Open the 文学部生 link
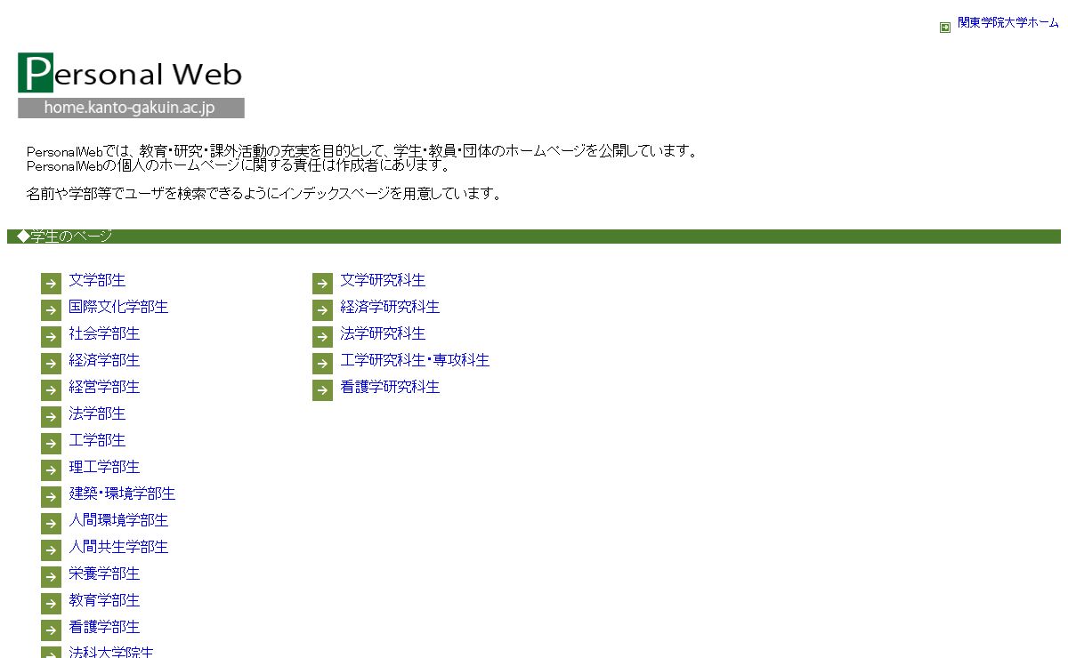 97,280
